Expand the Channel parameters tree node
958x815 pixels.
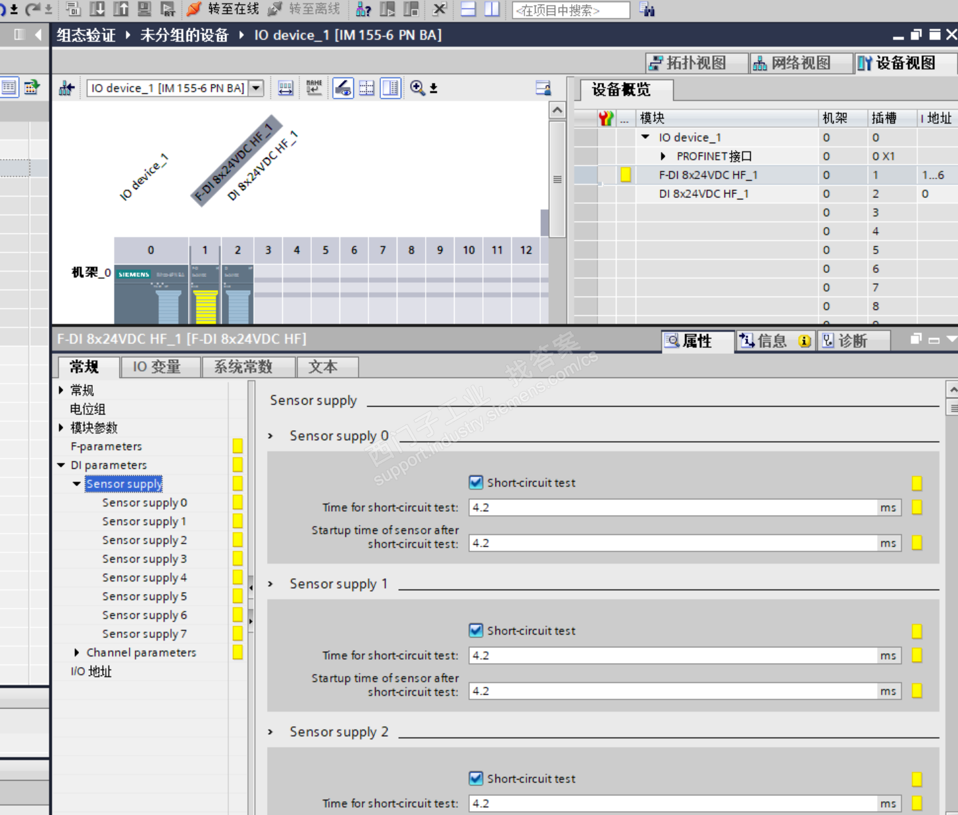(77, 653)
